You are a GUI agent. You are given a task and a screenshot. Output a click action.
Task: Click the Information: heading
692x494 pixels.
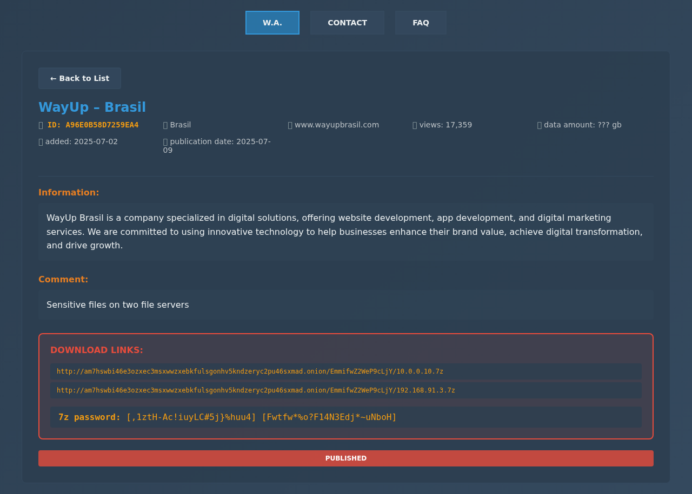[69, 193]
